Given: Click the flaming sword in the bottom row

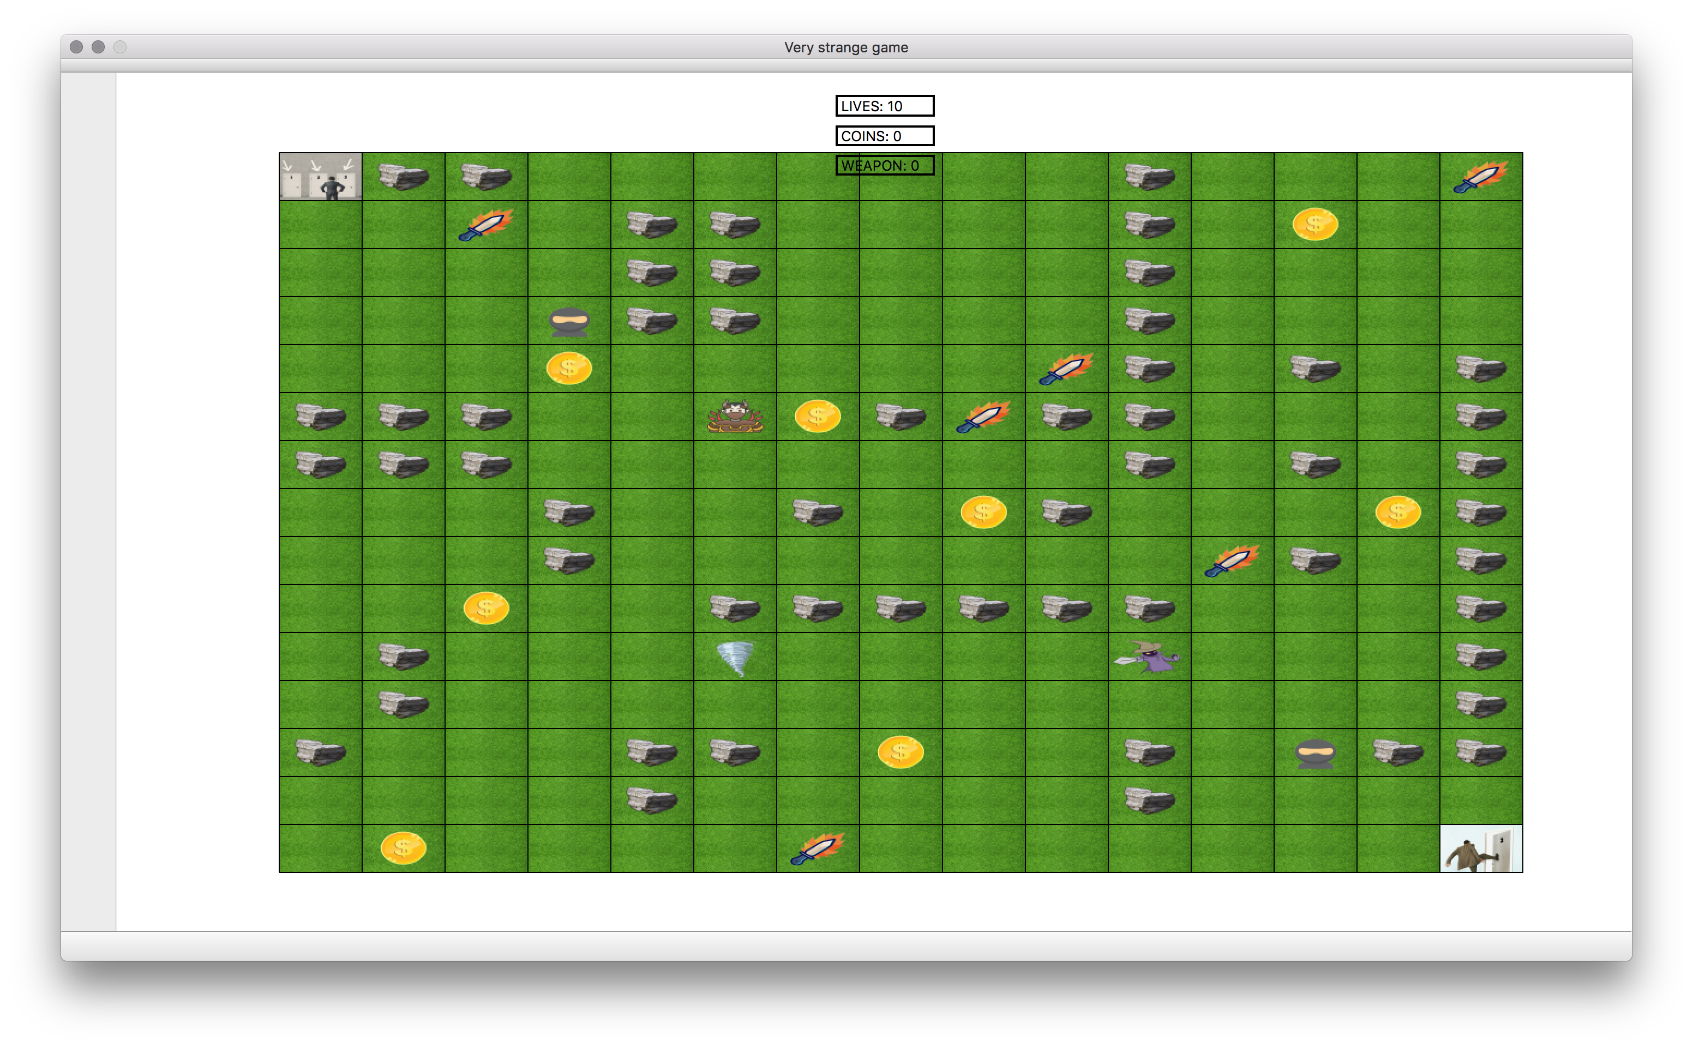Looking at the screenshot, I should coord(818,848).
